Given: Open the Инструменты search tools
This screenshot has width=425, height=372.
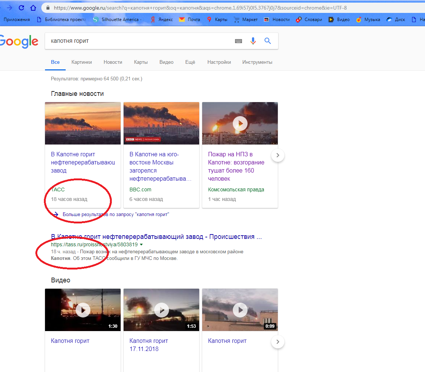Looking at the screenshot, I should tap(257, 62).
